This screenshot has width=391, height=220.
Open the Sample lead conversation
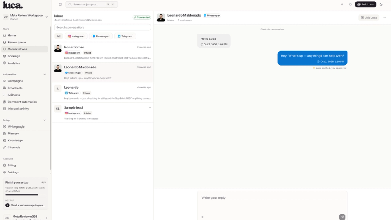click(x=102, y=113)
